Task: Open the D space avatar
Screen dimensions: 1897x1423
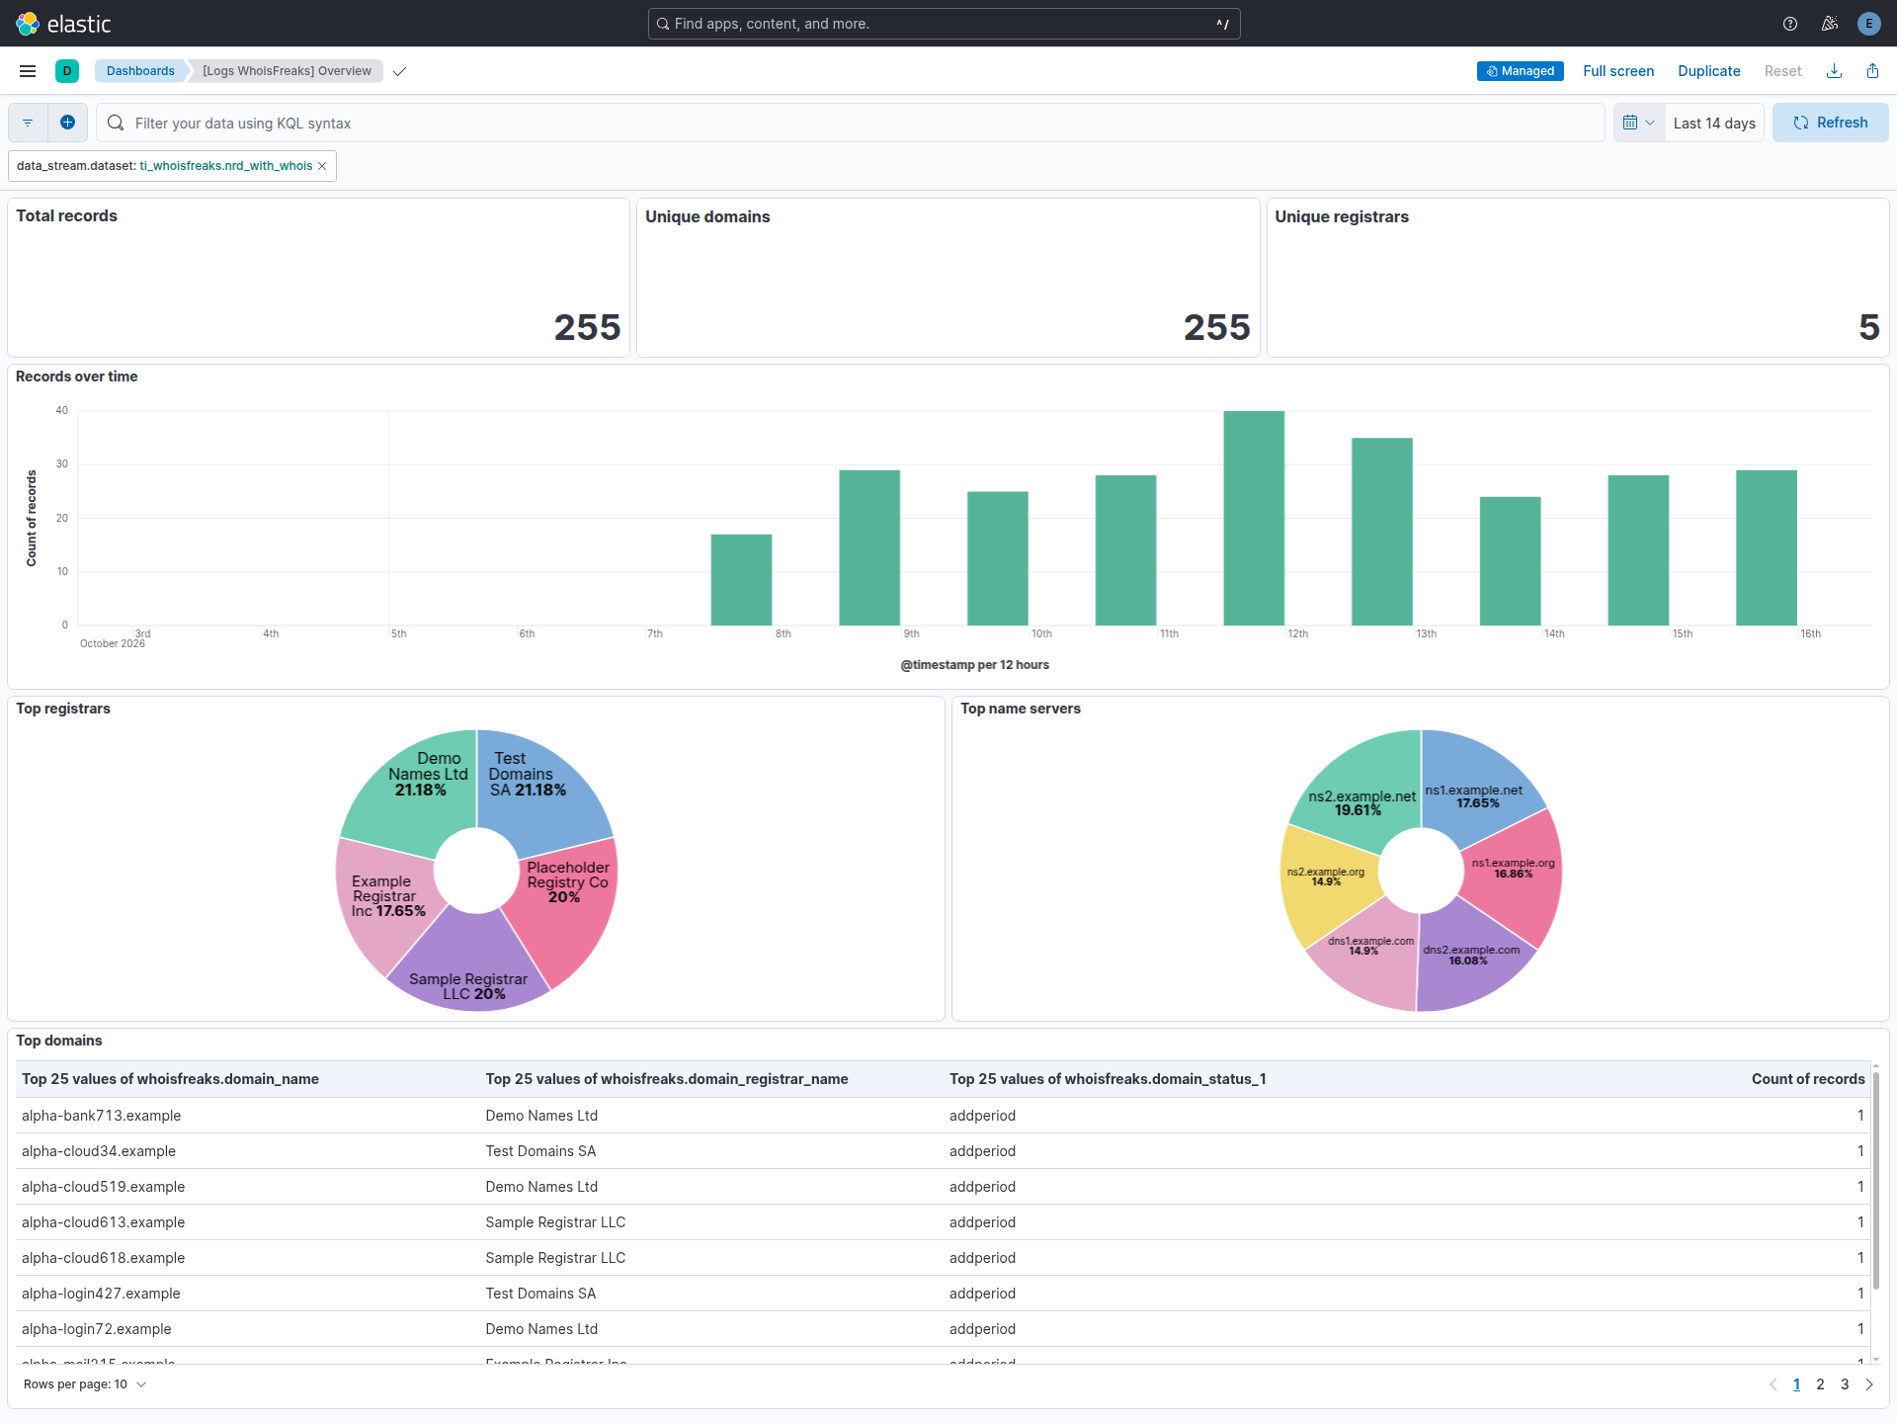Action: [x=67, y=71]
